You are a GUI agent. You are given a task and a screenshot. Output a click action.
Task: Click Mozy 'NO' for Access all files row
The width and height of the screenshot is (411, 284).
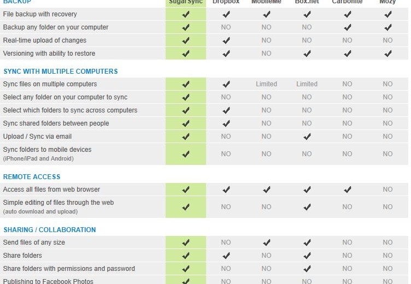[x=387, y=190]
